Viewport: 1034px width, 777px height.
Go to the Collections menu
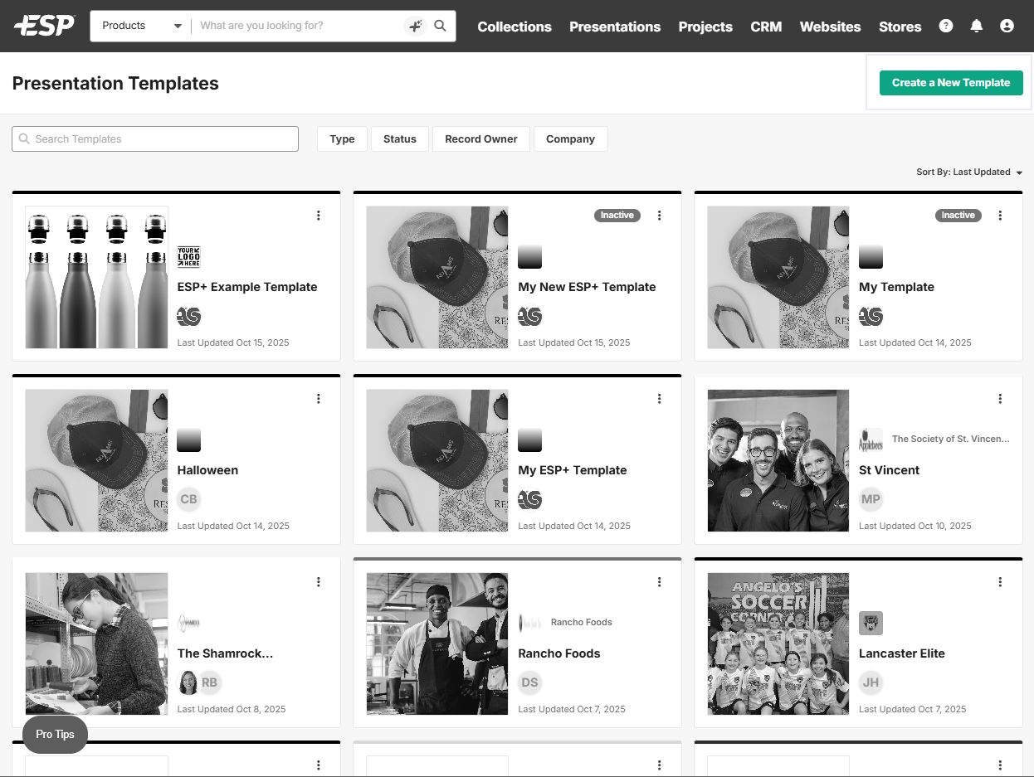[515, 27]
